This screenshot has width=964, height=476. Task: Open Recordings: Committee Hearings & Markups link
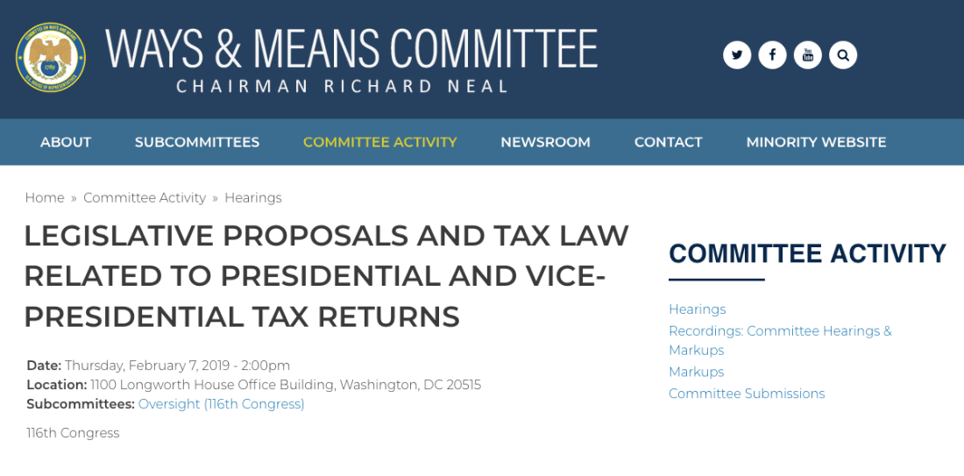[x=780, y=340]
